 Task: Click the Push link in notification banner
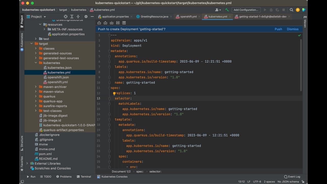[x=278, y=29]
